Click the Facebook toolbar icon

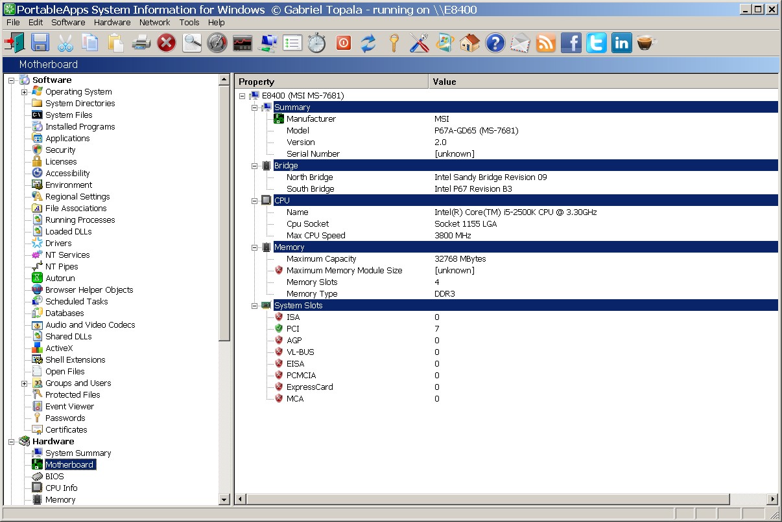click(571, 43)
